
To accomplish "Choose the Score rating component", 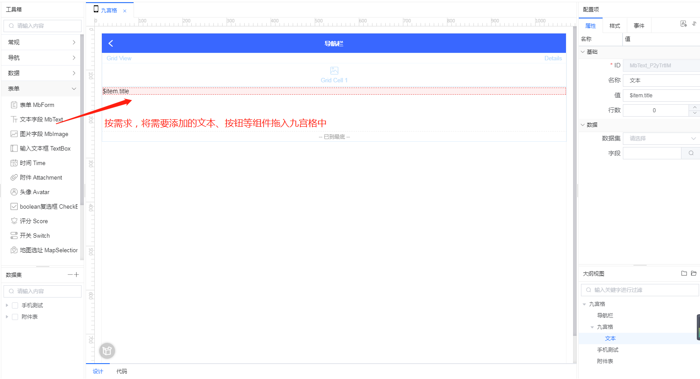I will point(34,221).
